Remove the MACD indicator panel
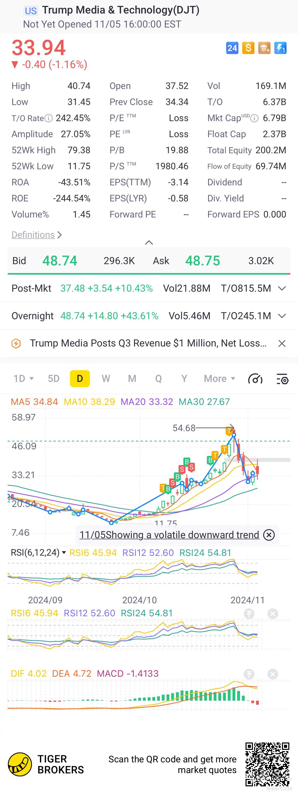The height and width of the screenshot is (795, 298). (273, 674)
